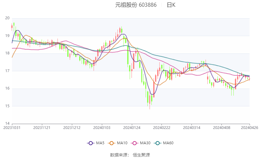Toggle the MA5 legend circle icon
The image size is (260, 158).
tap(91, 143)
